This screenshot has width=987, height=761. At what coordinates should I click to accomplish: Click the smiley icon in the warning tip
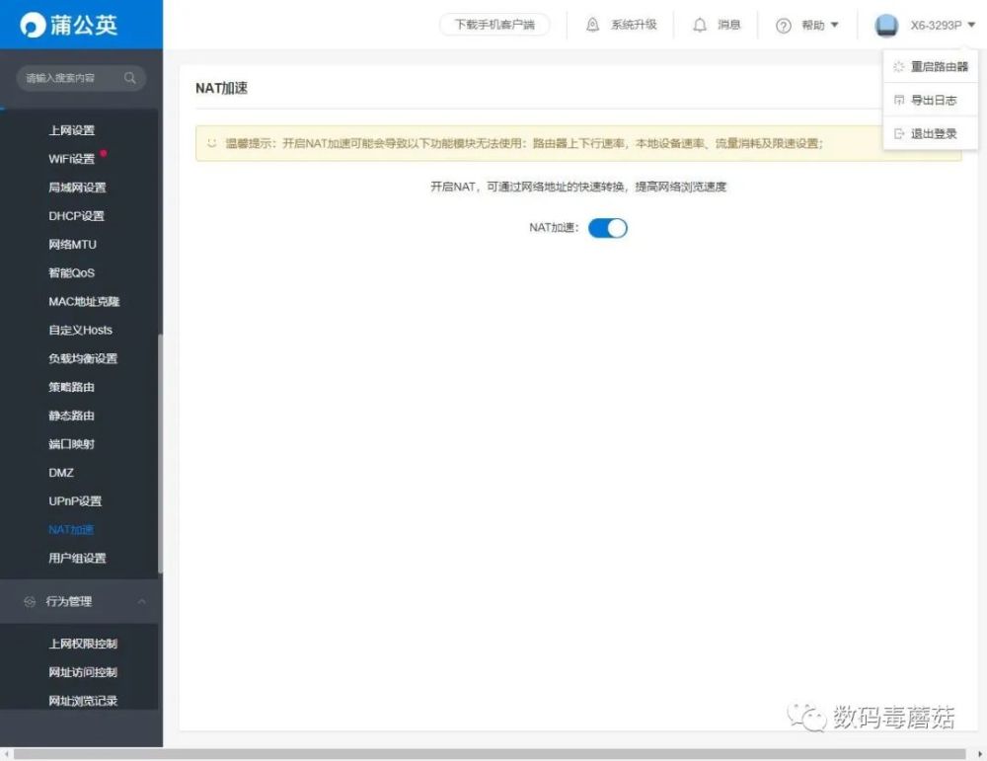click(x=212, y=143)
